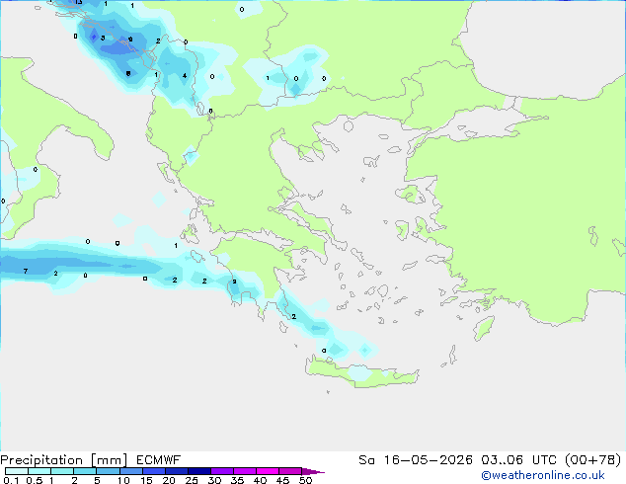
Task: Click the 30 mm purple legend swatch
Action: [222, 471]
